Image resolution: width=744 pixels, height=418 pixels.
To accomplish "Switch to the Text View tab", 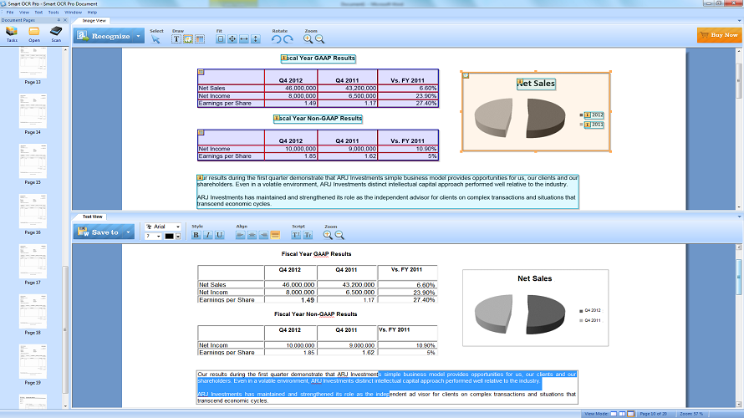I will 92,217.
